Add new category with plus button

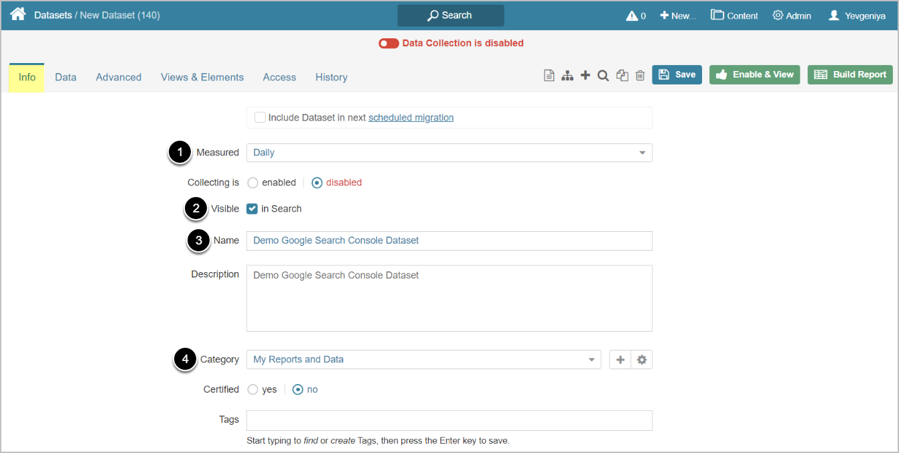(x=620, y=360)
